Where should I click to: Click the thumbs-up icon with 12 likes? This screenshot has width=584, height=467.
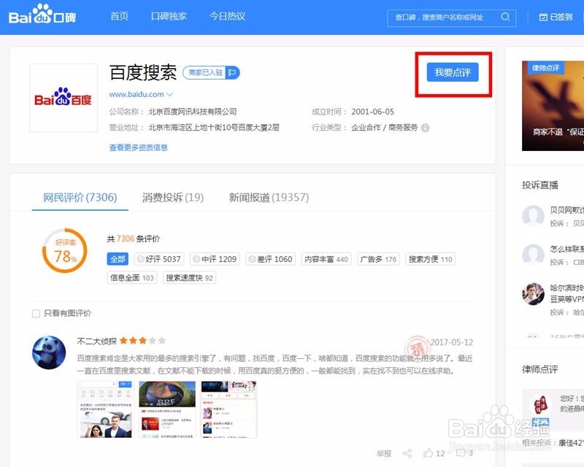tap(428, 453)
